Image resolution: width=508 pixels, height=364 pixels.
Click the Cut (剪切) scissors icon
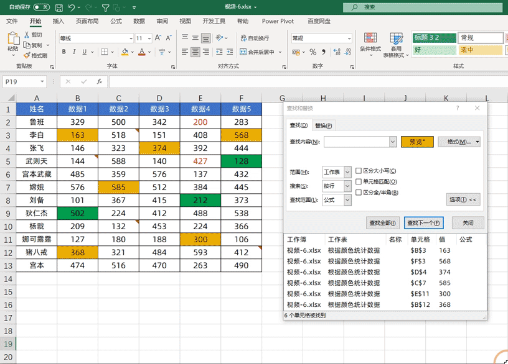click(26, 35)
